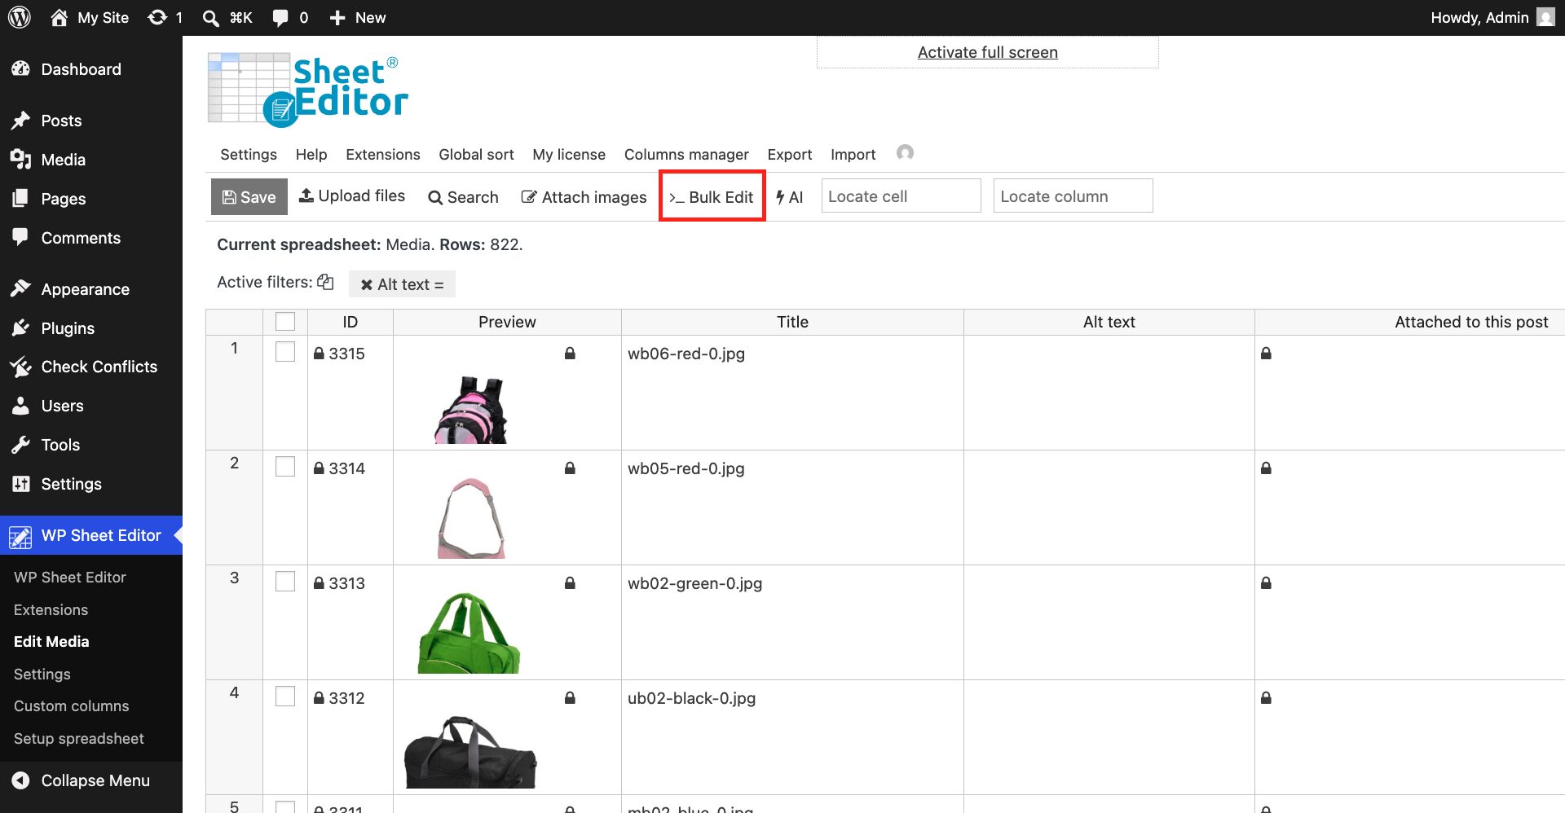Click the black duffel bag preview thumbnail

[470, 751]
